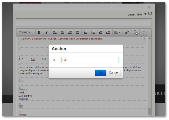
Task: Increase the indent
Action: 108,32
